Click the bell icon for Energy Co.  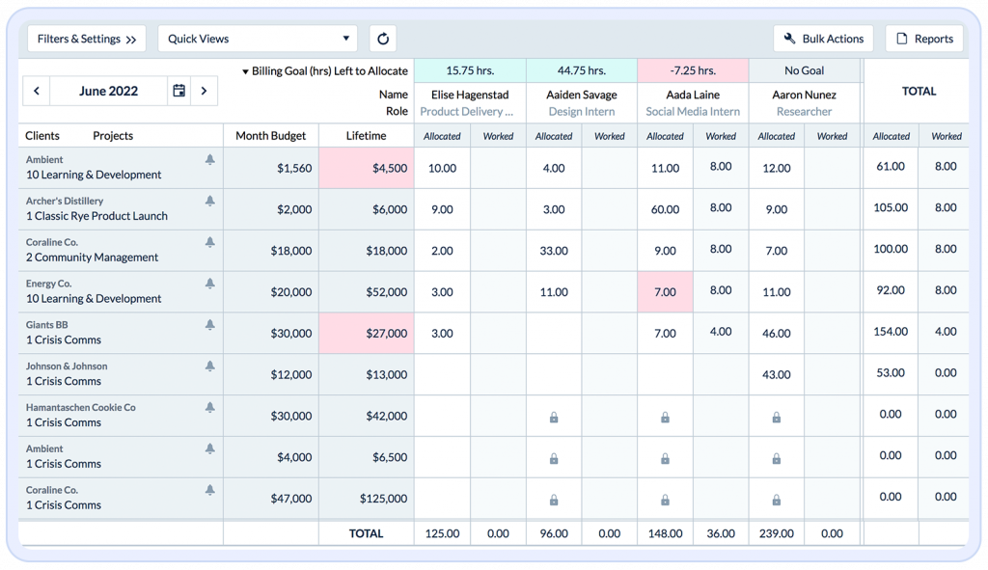click(207, 284)
